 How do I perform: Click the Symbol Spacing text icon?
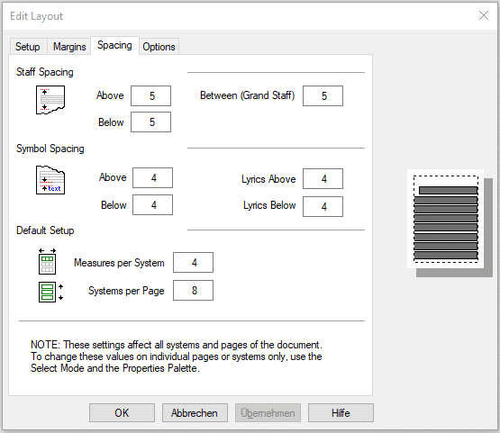50,180
